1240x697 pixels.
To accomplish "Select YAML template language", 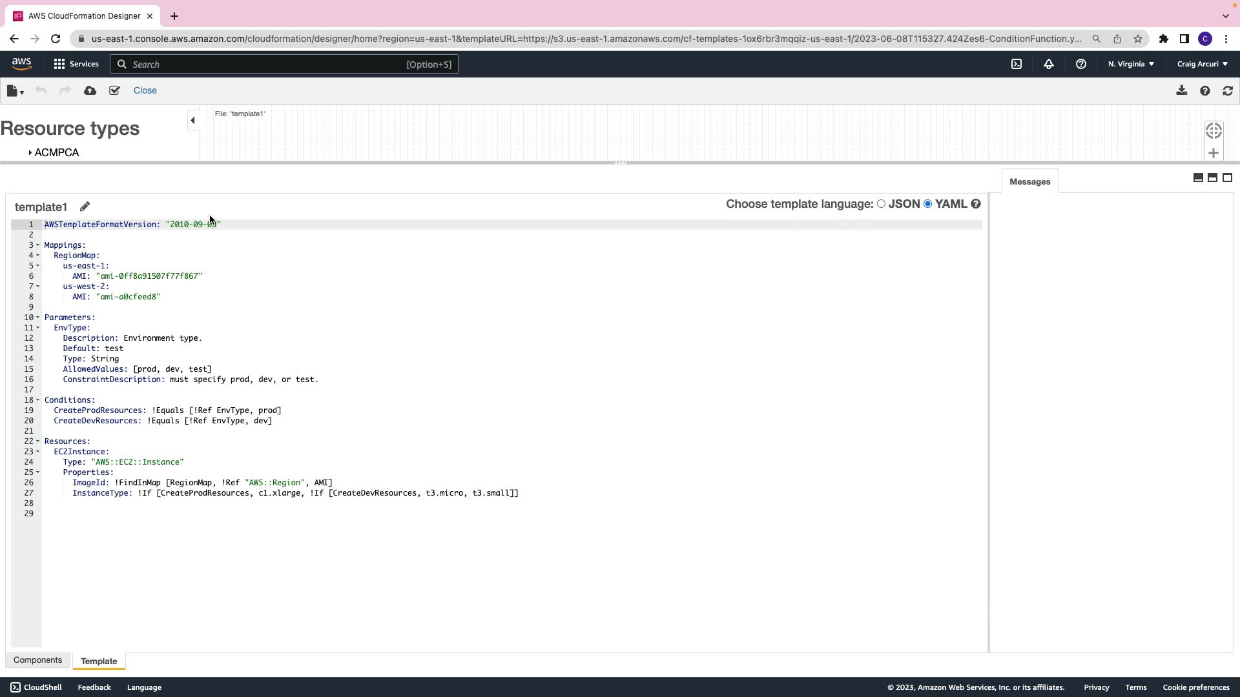I will pyautogui.click(x=928, y=204).
